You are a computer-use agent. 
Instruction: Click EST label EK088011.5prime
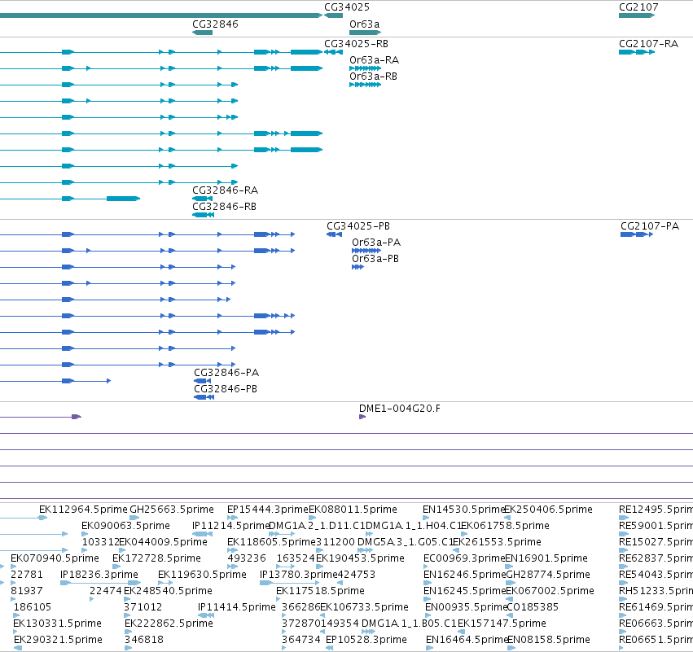point(353,510)
